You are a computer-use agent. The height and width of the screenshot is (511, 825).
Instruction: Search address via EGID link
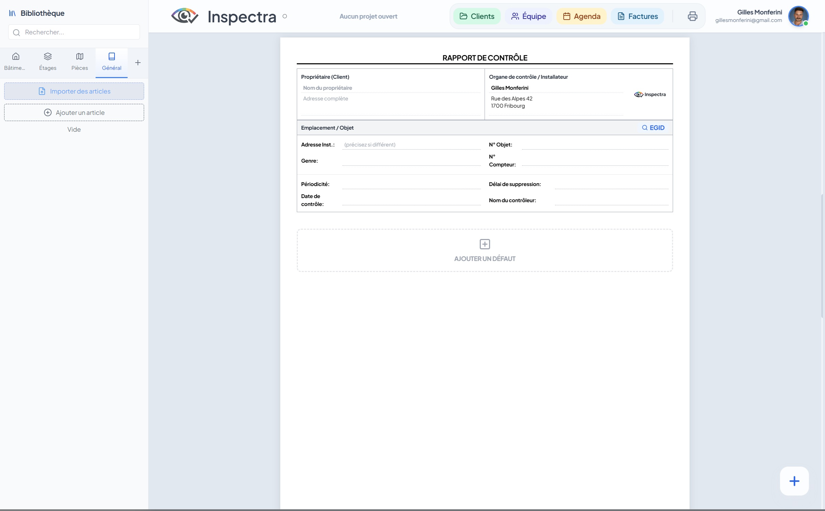tap(653, 128)
